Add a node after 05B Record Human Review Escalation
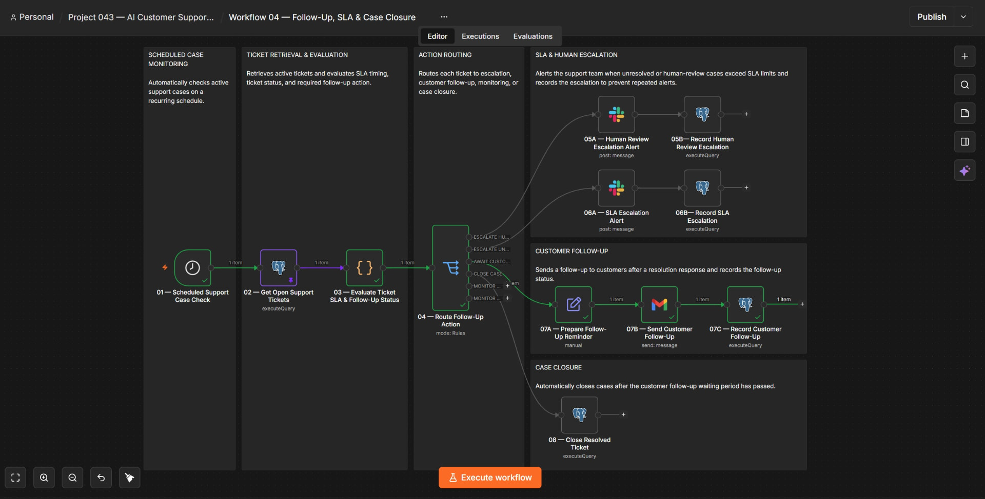 pos(746,114)
